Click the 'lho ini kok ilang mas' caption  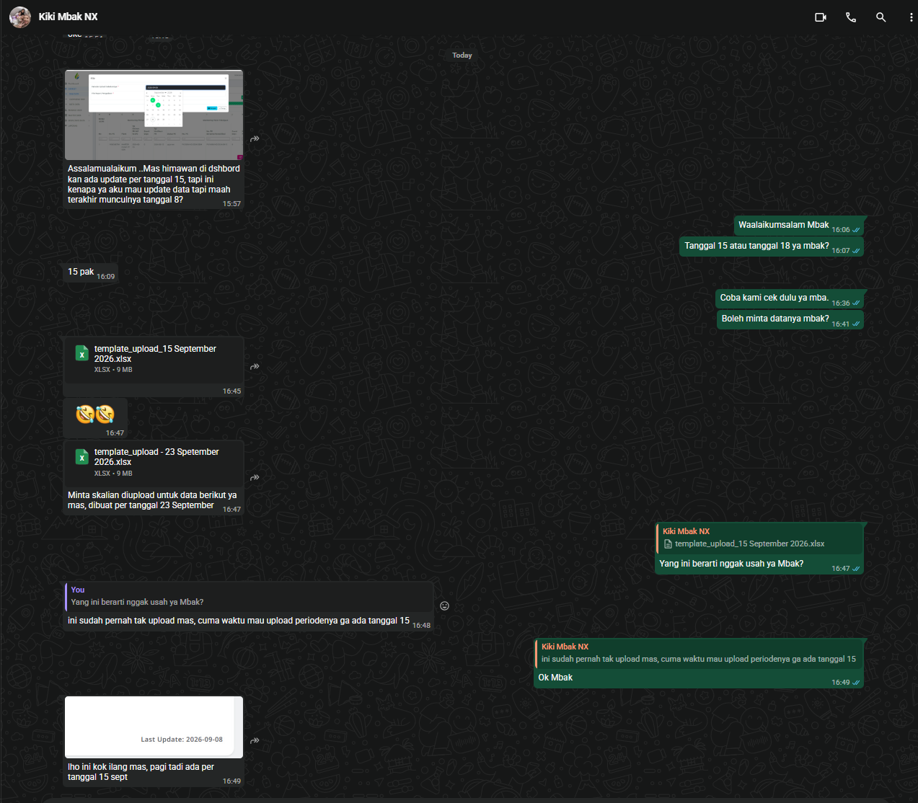pyautogui.click(x=141, y=772)
